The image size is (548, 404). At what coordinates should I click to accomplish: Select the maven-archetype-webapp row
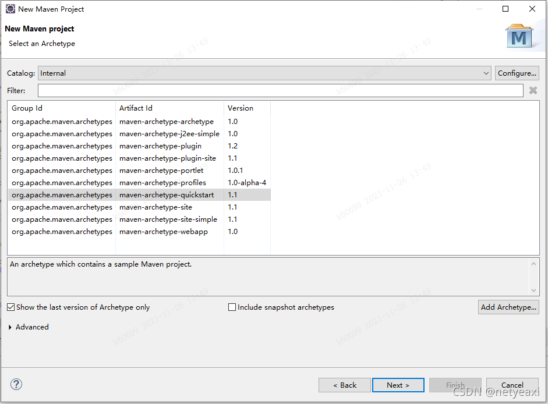(x=139, y=232)
